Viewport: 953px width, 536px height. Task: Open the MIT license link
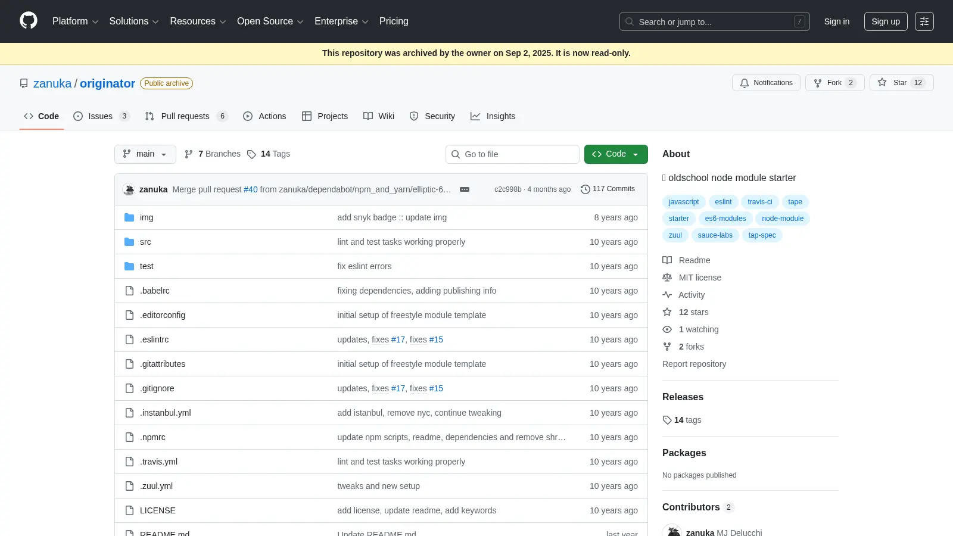[700, 278]
